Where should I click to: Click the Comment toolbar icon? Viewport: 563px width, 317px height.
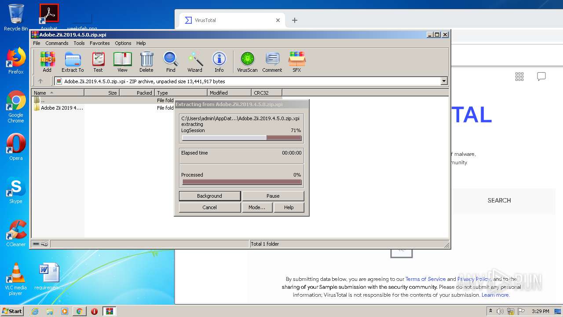click(x=272, y=62)
